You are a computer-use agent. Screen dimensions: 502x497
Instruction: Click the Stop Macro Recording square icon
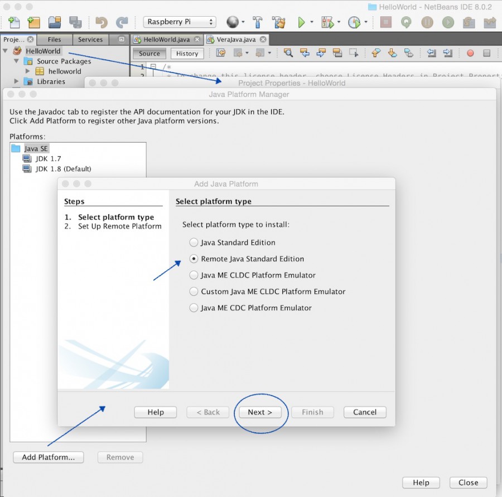point(486,53)
